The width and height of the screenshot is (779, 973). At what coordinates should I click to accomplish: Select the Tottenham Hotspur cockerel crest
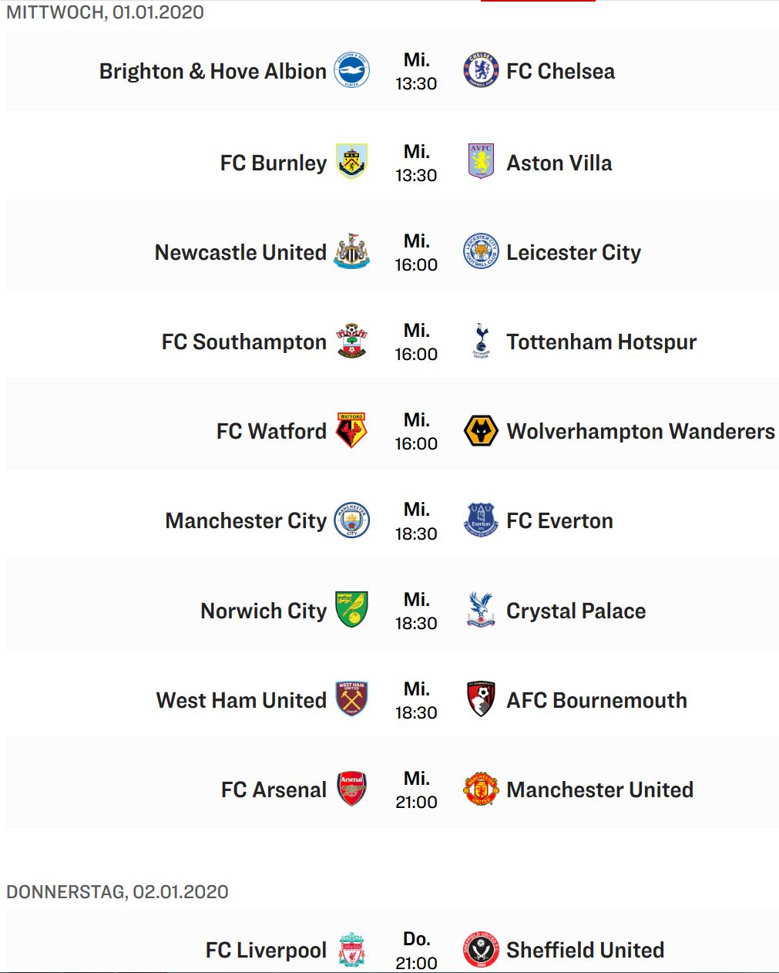pos(481,341)
